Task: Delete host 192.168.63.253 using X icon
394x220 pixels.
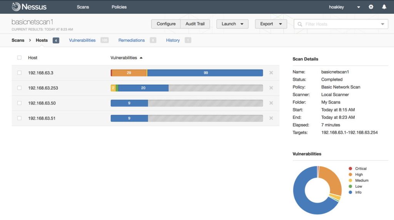Action: click(x=271, y=88)
